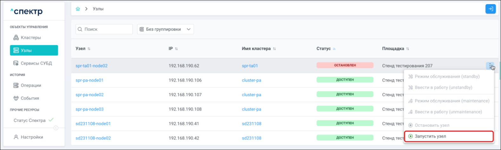Click sort icon for Площадка column
The image size is (501, 150).
[408, 49]
